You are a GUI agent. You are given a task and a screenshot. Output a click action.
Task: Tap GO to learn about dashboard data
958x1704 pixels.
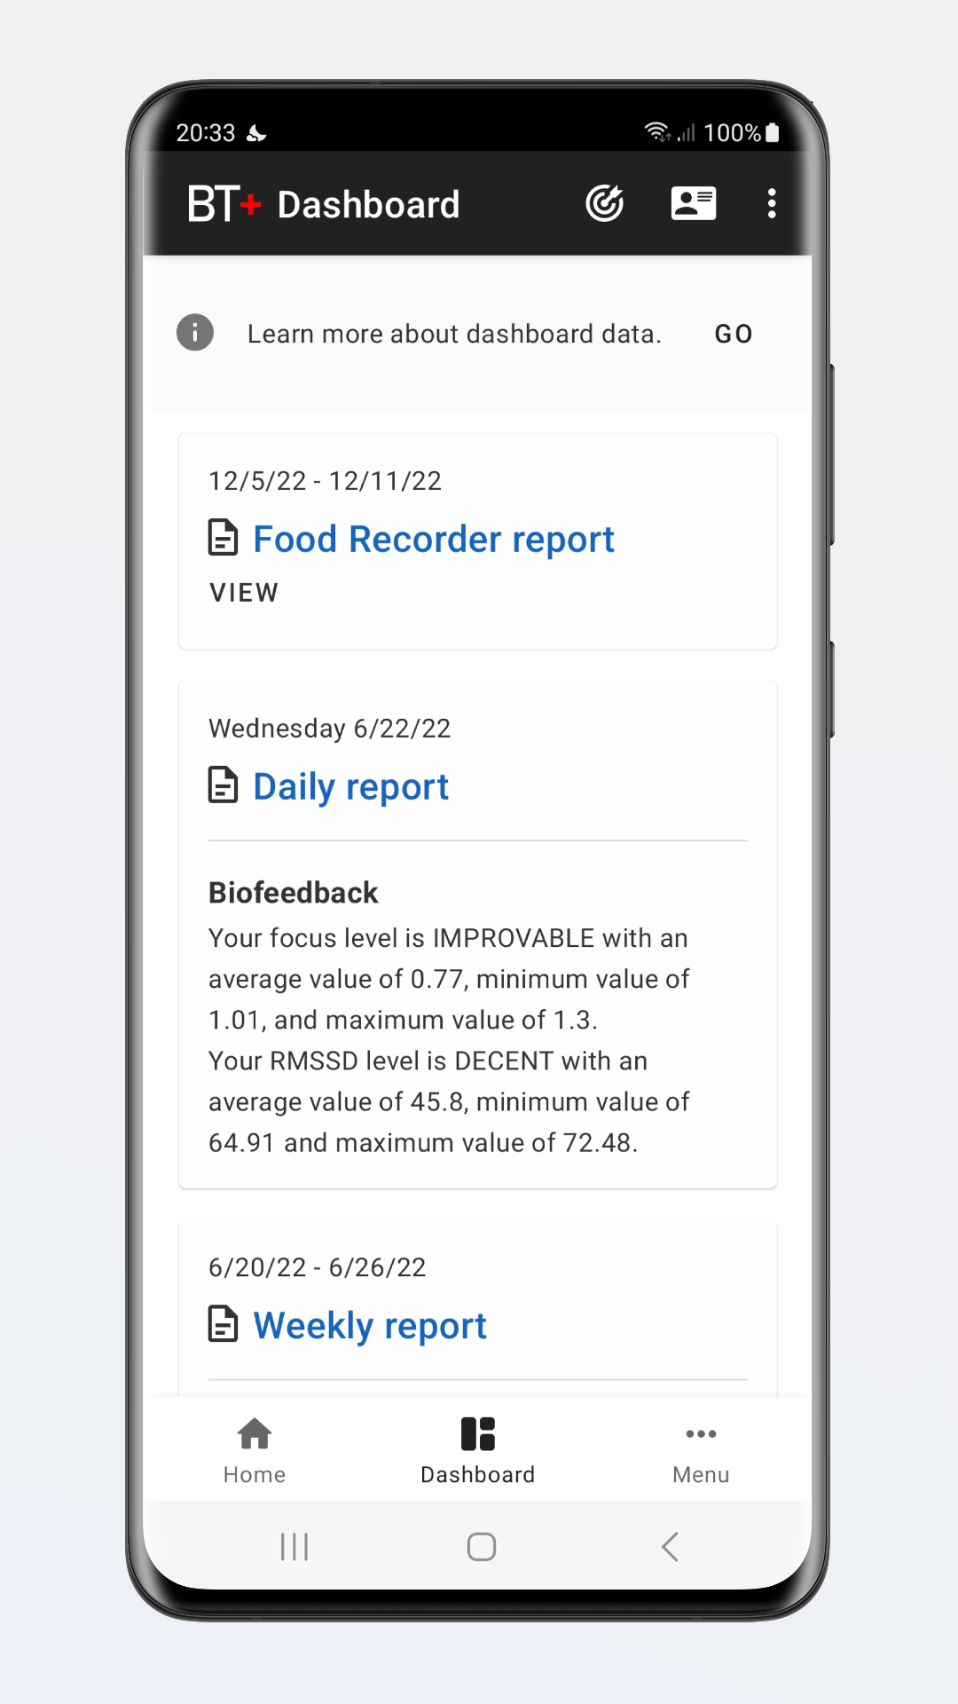[734, 334]
